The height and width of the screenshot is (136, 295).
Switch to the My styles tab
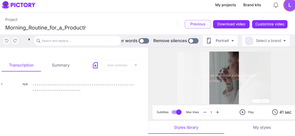[x=262, y=127]
